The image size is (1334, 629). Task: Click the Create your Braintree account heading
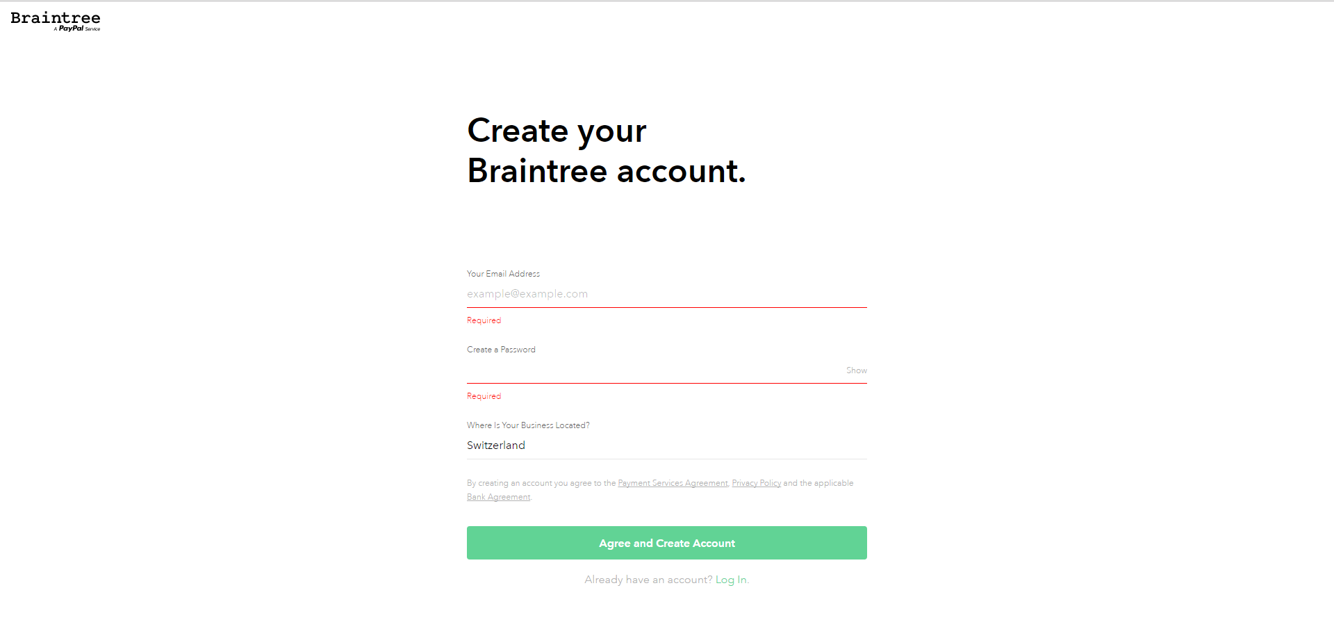607,151
